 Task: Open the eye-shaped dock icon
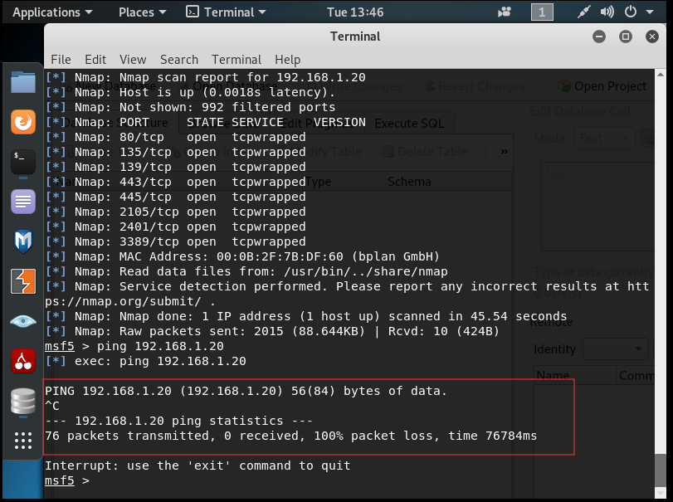(x=22, y=321)
